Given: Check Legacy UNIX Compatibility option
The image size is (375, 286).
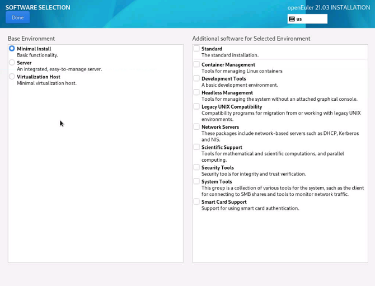Looking at the screenshot, I should (196, 106).
